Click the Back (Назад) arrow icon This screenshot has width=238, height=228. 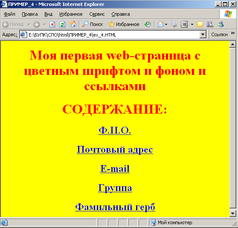pyautogui.click(x=6, y=24)
